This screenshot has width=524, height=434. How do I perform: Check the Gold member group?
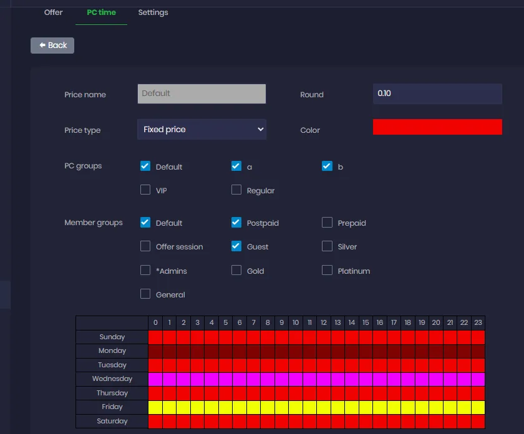(236, 270)
